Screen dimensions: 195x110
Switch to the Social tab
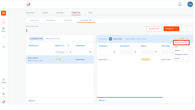[45, 13]
